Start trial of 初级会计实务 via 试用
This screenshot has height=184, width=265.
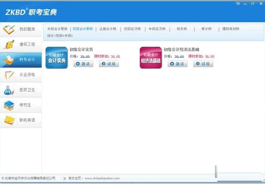[x=109, y=64]
